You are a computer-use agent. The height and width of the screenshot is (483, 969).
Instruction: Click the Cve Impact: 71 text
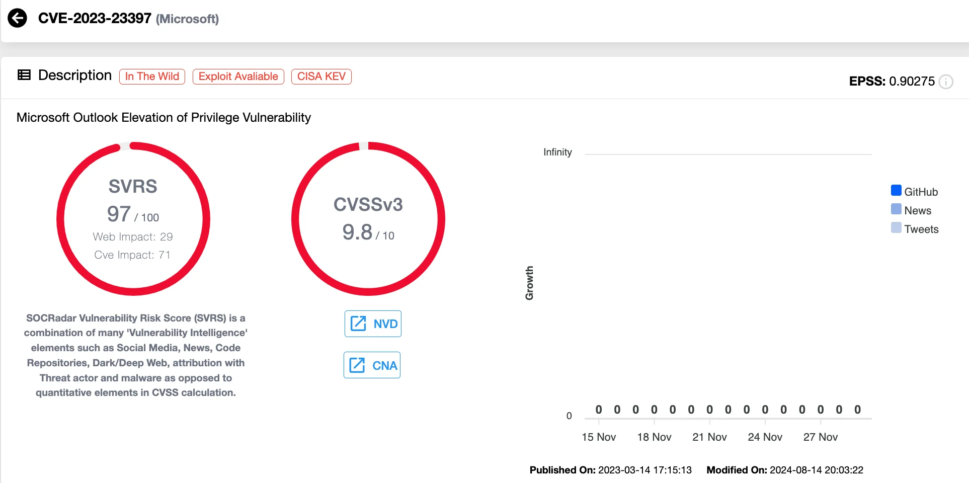point(132,255)
